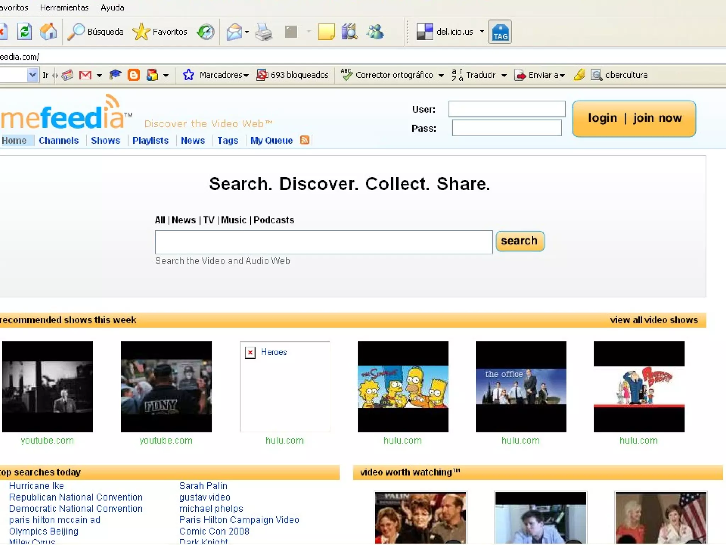Image resolution: width=726 pixels, height=545 pixels.
Task: Click the main video search field
Action: tap(323, 242)
